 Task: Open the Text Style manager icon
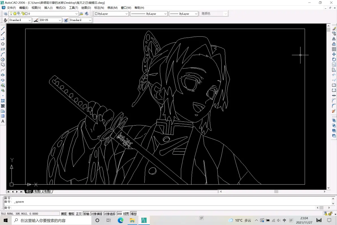pyautogui.click(x=5, y=20)
